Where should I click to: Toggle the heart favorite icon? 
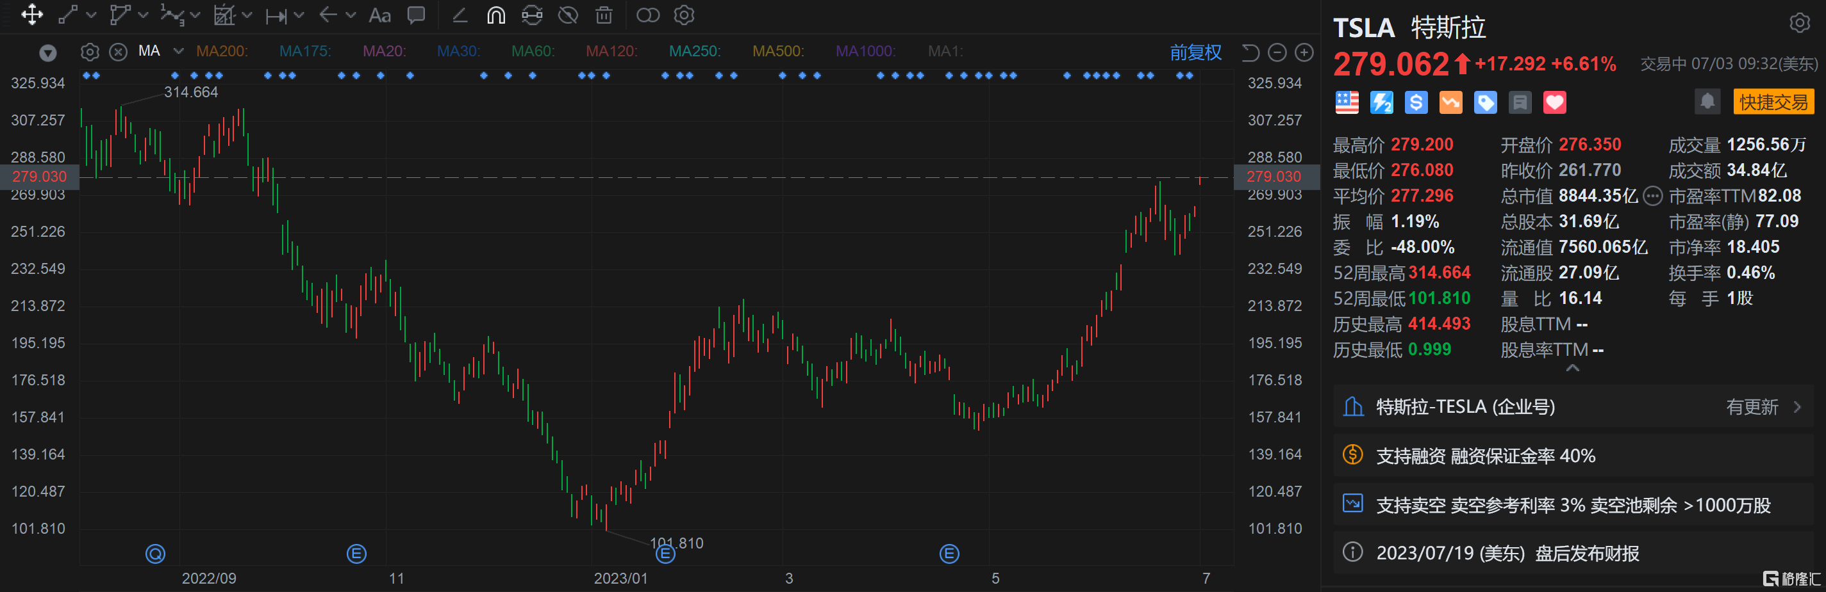click(1554, 102)
